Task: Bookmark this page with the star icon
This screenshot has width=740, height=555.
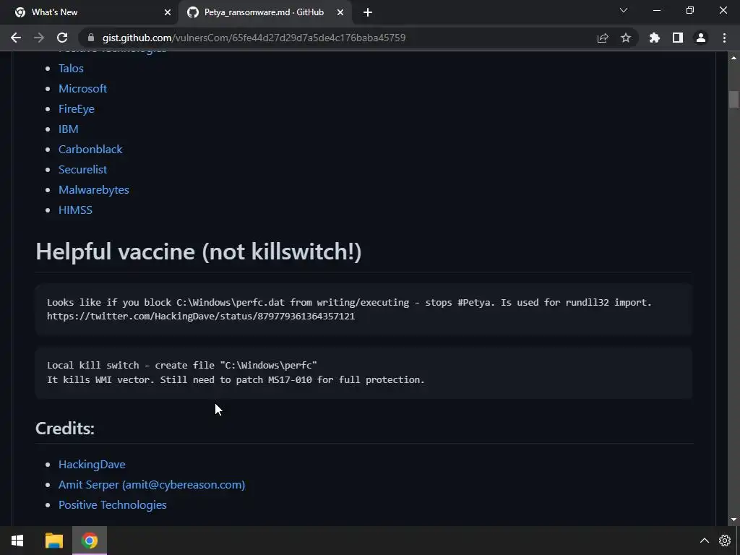Action: pos(626,38)
